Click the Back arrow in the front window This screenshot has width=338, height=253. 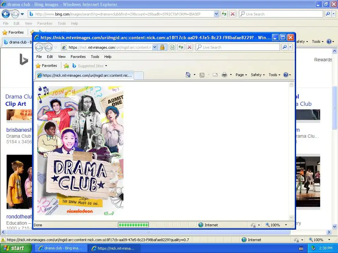pyautogui.click(x=39, y=47)
